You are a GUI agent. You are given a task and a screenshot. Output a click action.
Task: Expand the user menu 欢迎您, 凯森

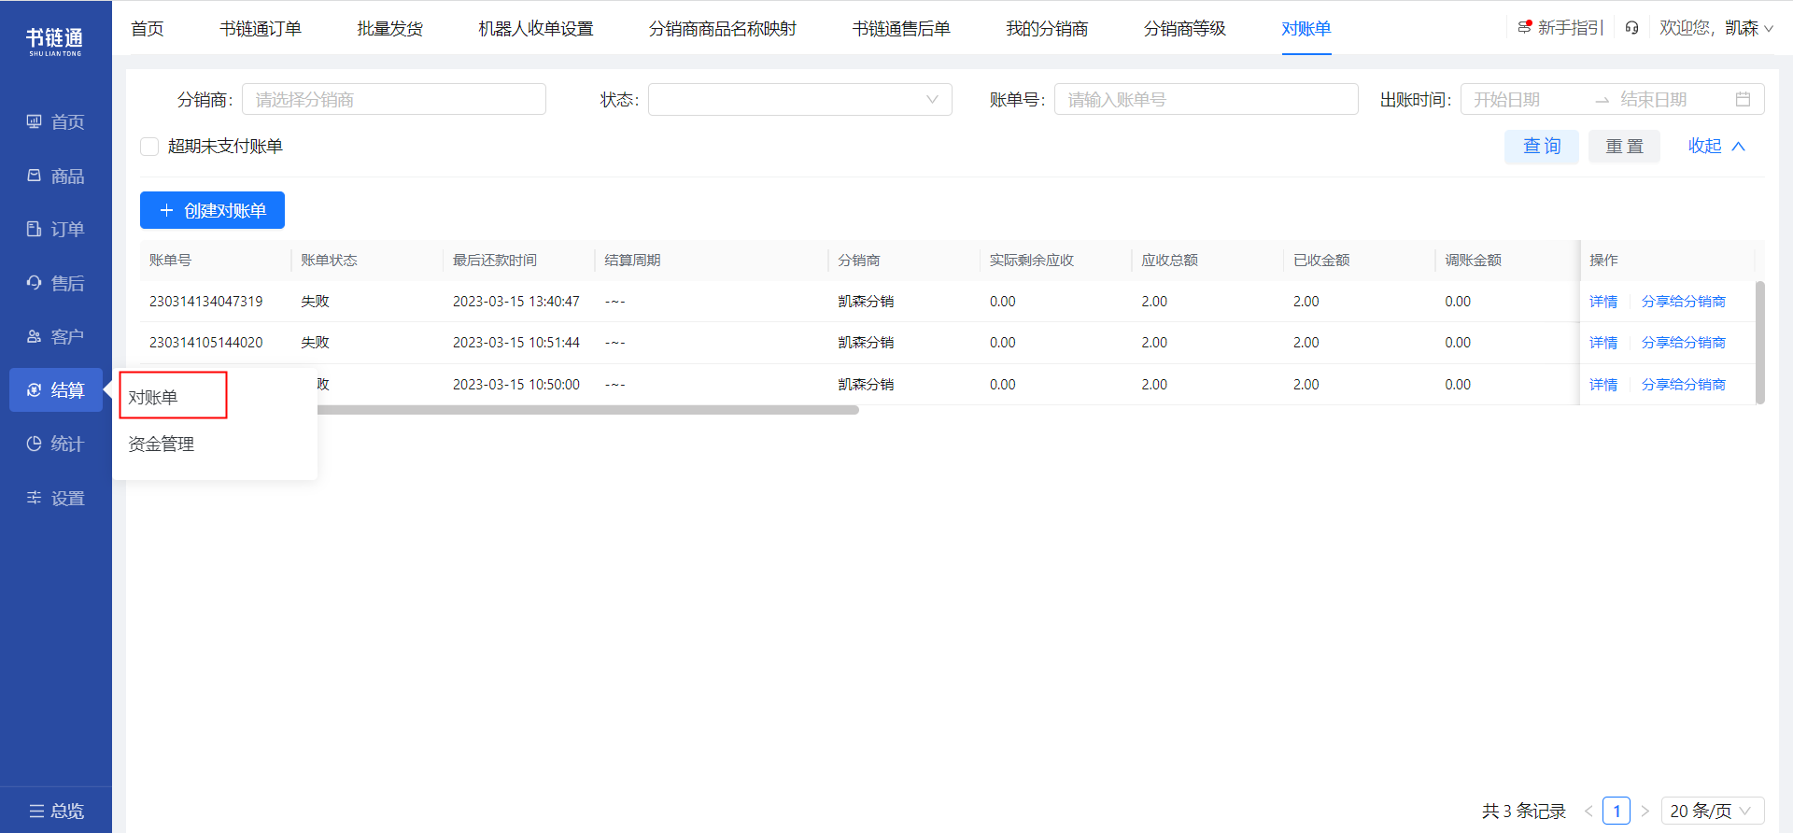click(1715, 28)
